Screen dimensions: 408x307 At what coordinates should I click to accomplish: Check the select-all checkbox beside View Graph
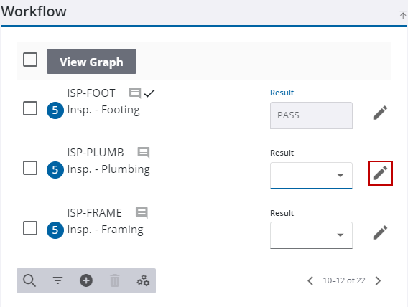[x=30, y=60]
